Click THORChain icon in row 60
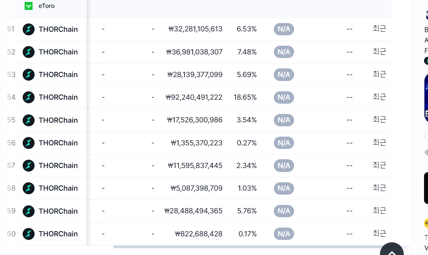The width and height of the screenshot is (428, 255). pyautogui.click(x=28, y=234)
